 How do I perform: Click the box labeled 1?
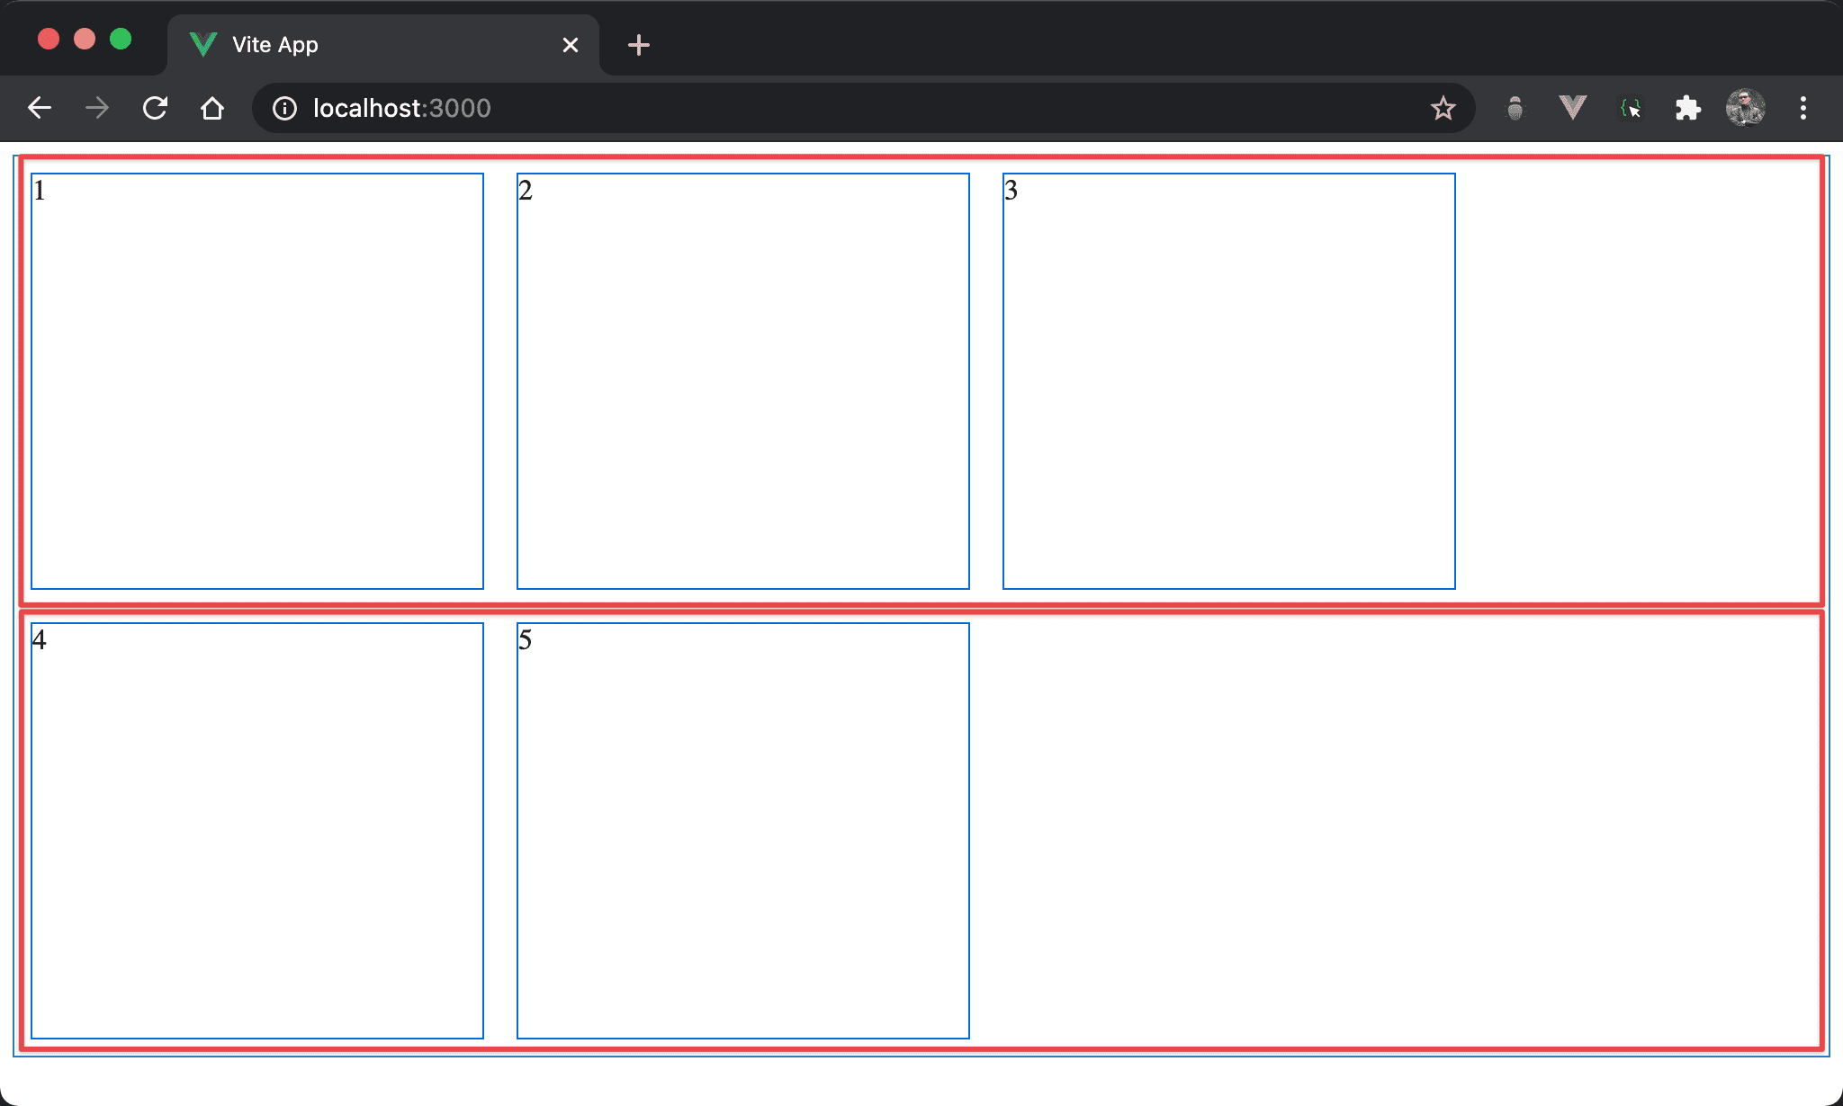[257, 381]
